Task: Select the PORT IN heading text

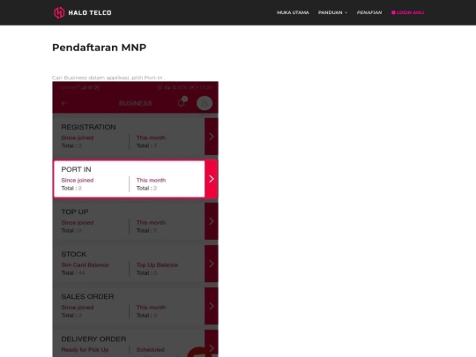Action: tap(76, 169)
